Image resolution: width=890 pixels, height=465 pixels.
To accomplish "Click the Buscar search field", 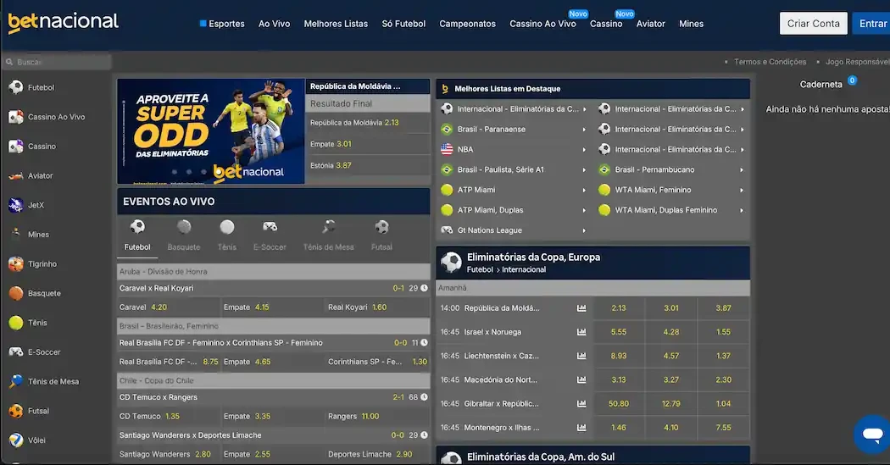I will 59,62.
